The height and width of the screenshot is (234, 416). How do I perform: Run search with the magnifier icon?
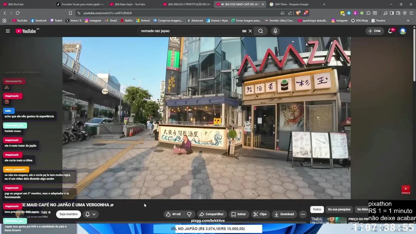261,31
